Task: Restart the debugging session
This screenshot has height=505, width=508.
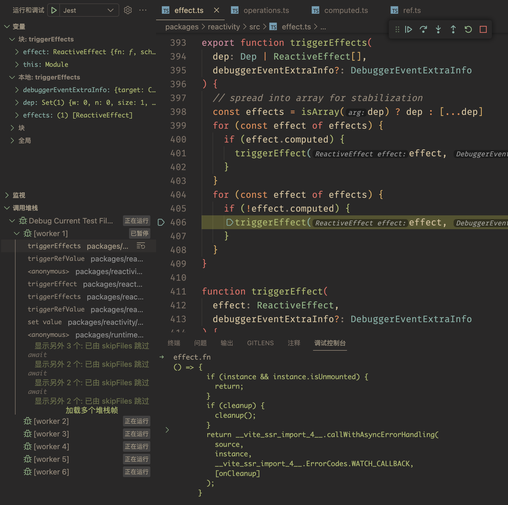Action: tap(468, 29)
